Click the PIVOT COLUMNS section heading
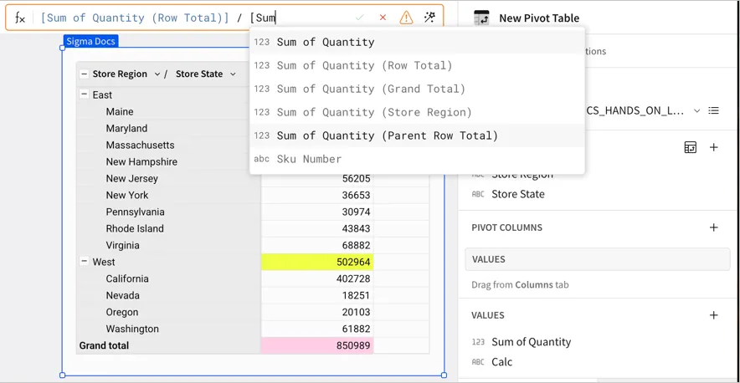The height and width of the screenshot is (383, 740). coord(506,227)
